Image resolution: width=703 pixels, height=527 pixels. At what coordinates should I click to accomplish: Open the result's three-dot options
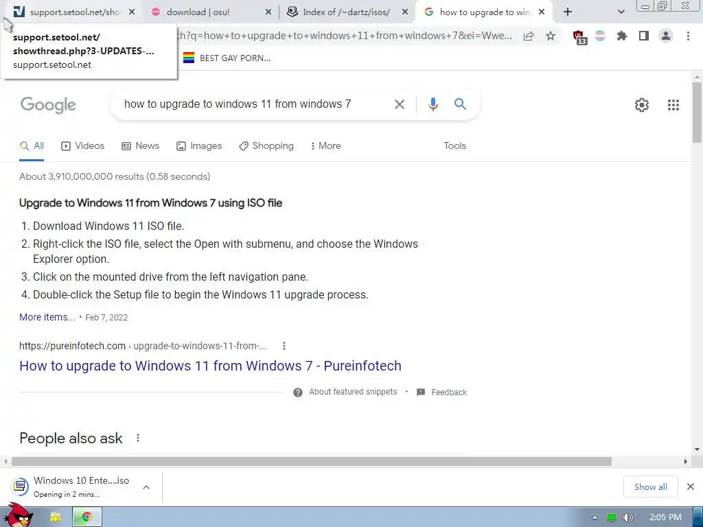pos(284,346)
